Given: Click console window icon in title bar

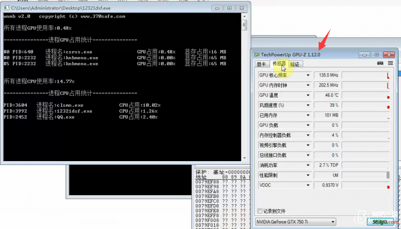Looking at the screenshot, I should 6,8.
